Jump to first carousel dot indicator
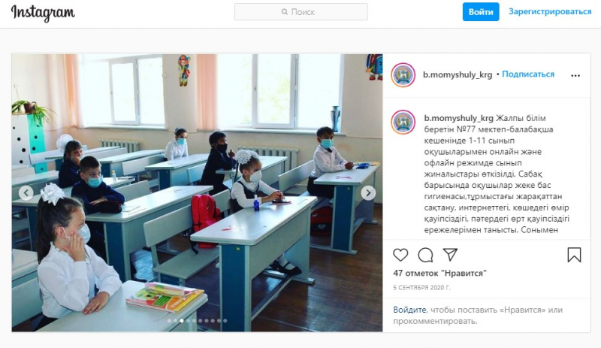601x348 pixels. pos(169,321)
